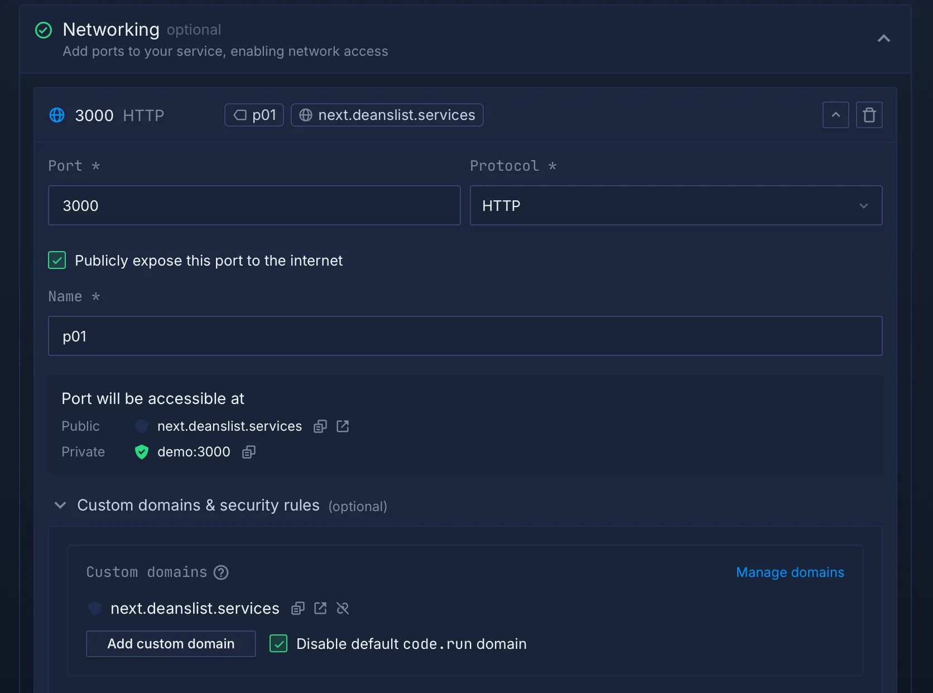Click the green shield next to demo:3000
Screen dimensions: 933x693
[142, 452]
